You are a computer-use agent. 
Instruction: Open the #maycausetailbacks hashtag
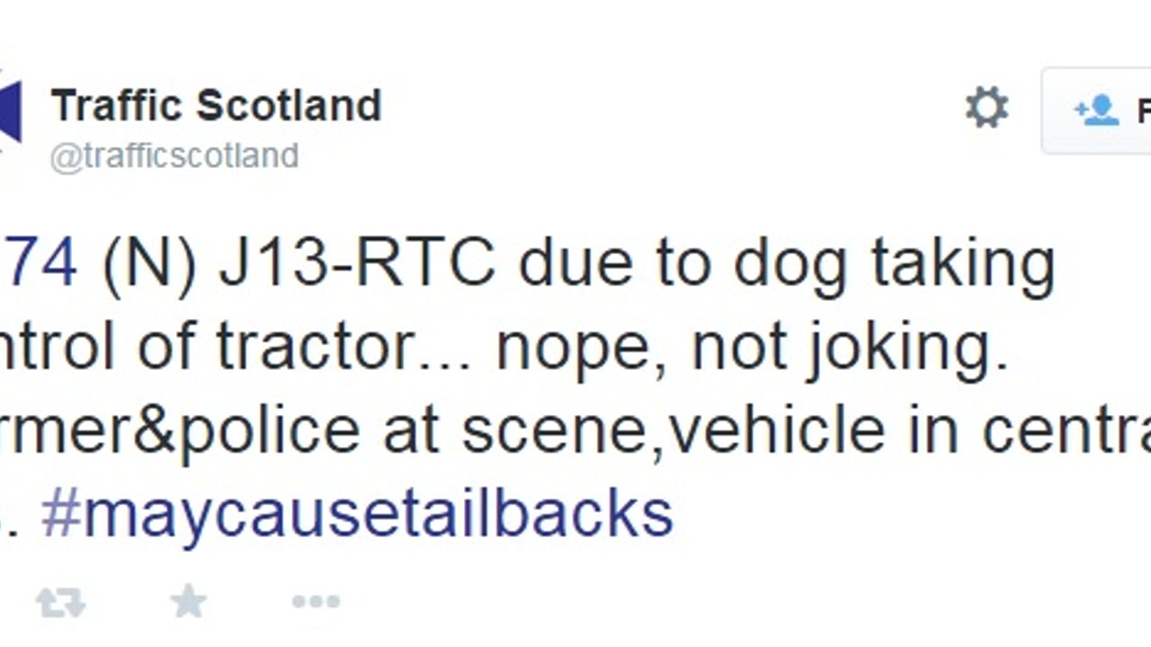coord(357,513)
